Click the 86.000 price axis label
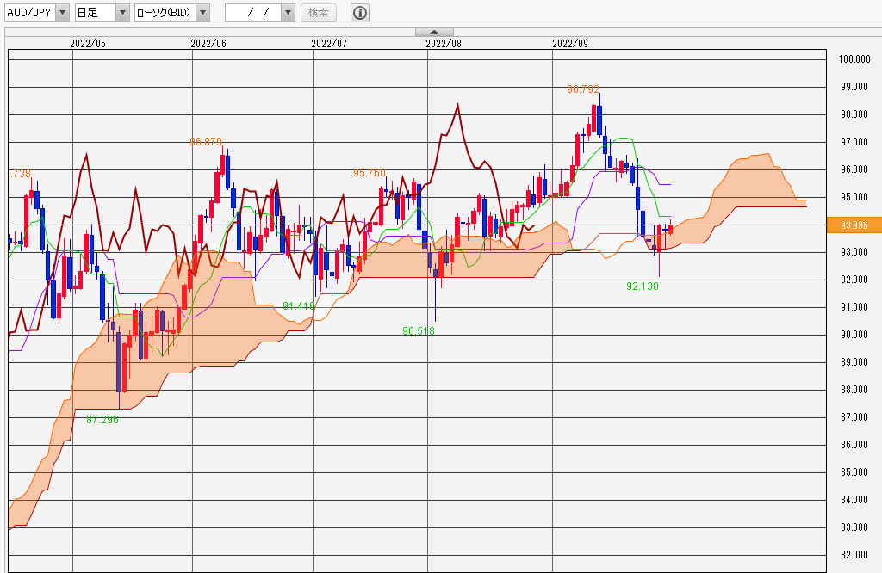This screenshot has width=882, height=573. click(x=854, y=445)
